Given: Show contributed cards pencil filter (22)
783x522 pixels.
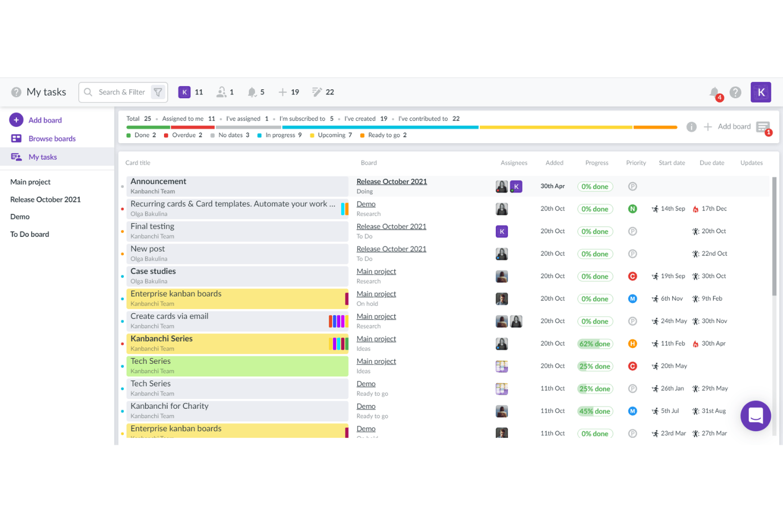Looking at the screenshot, I should click(323, 92).
